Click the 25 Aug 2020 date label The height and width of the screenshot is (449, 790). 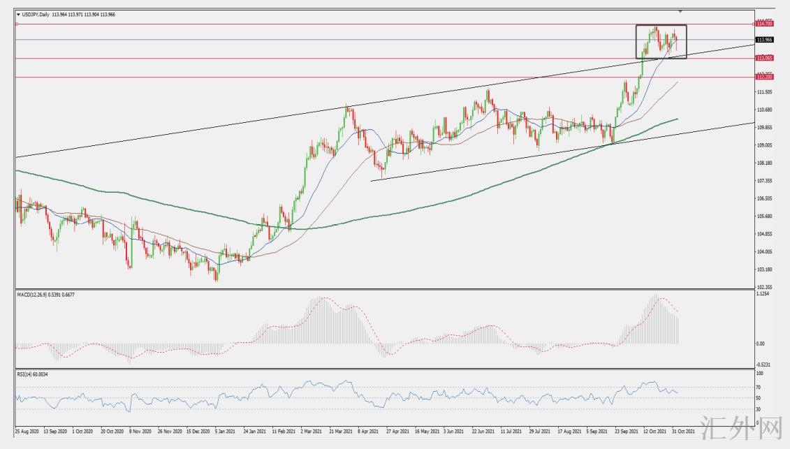coord(27,432)
